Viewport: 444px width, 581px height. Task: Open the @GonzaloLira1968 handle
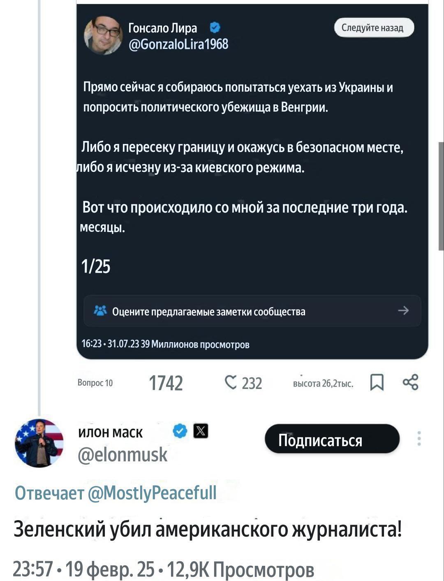[x=178, y=44]
